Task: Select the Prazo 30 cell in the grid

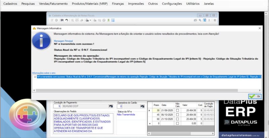Action: [156, 110]
